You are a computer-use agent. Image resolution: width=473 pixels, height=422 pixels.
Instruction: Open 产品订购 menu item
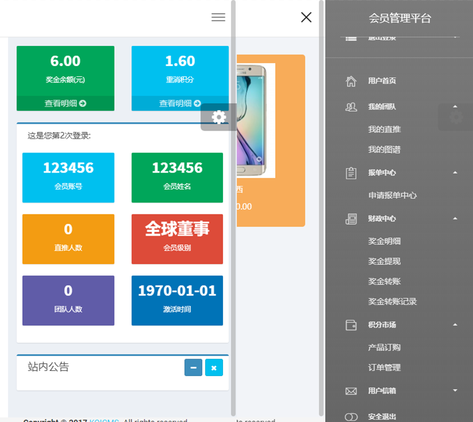384,347
